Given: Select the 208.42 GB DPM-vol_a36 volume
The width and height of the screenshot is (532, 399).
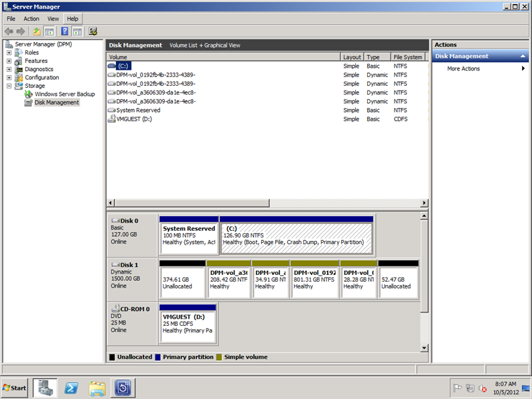Looking at the screenshot, I should pos(228,280).
